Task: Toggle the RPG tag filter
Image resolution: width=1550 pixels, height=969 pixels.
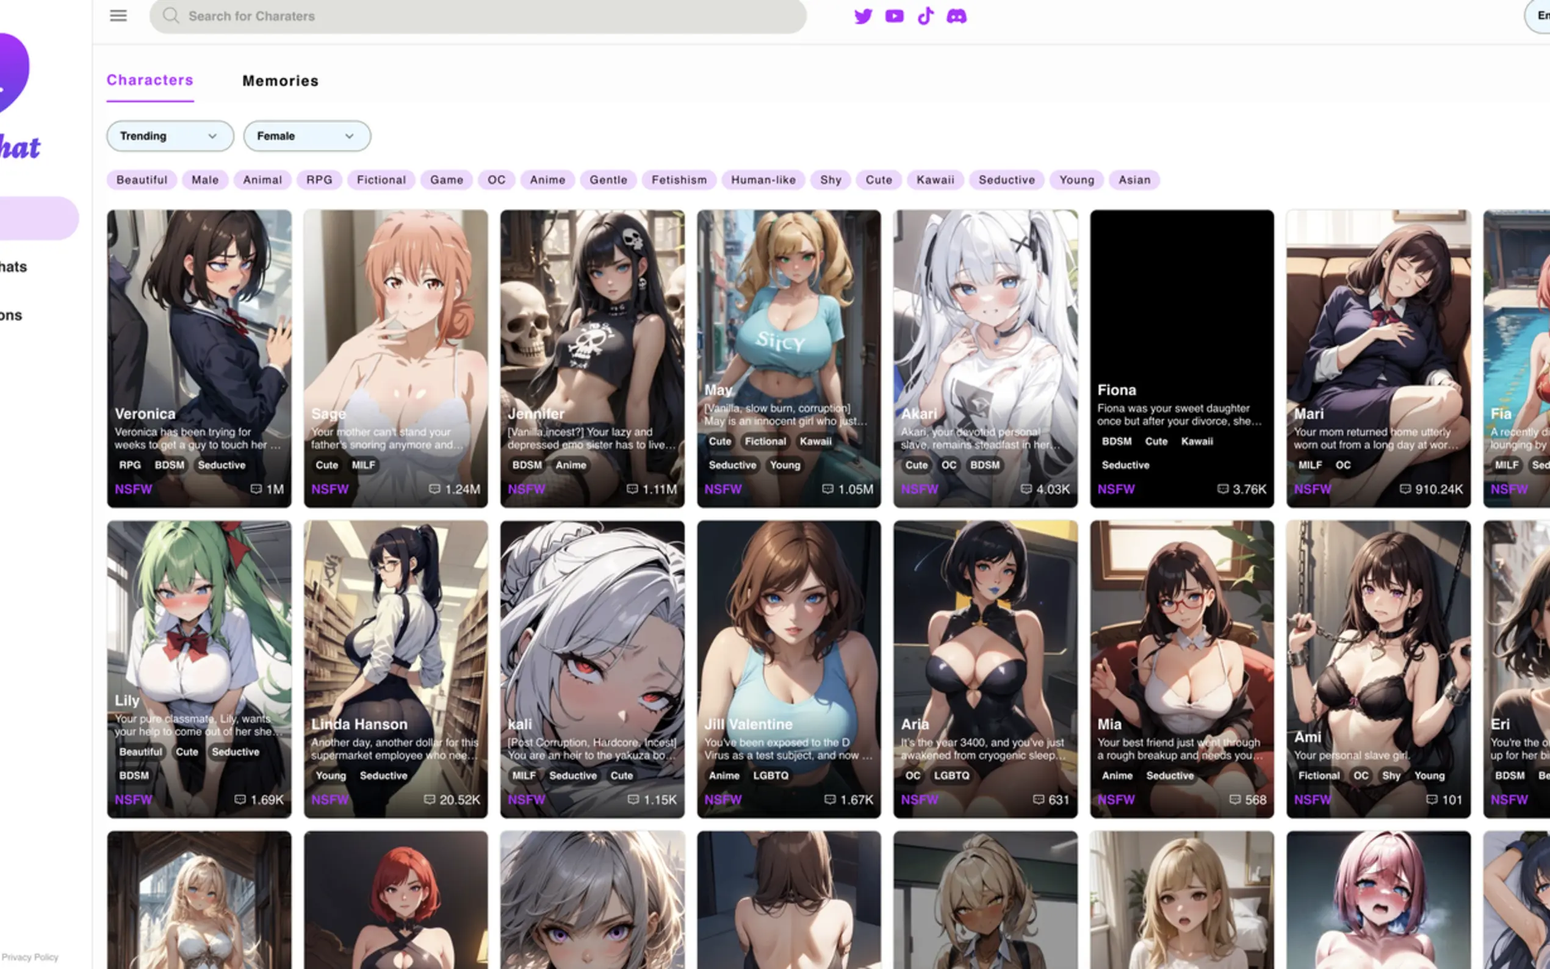Action: click(x=319, y=180)
